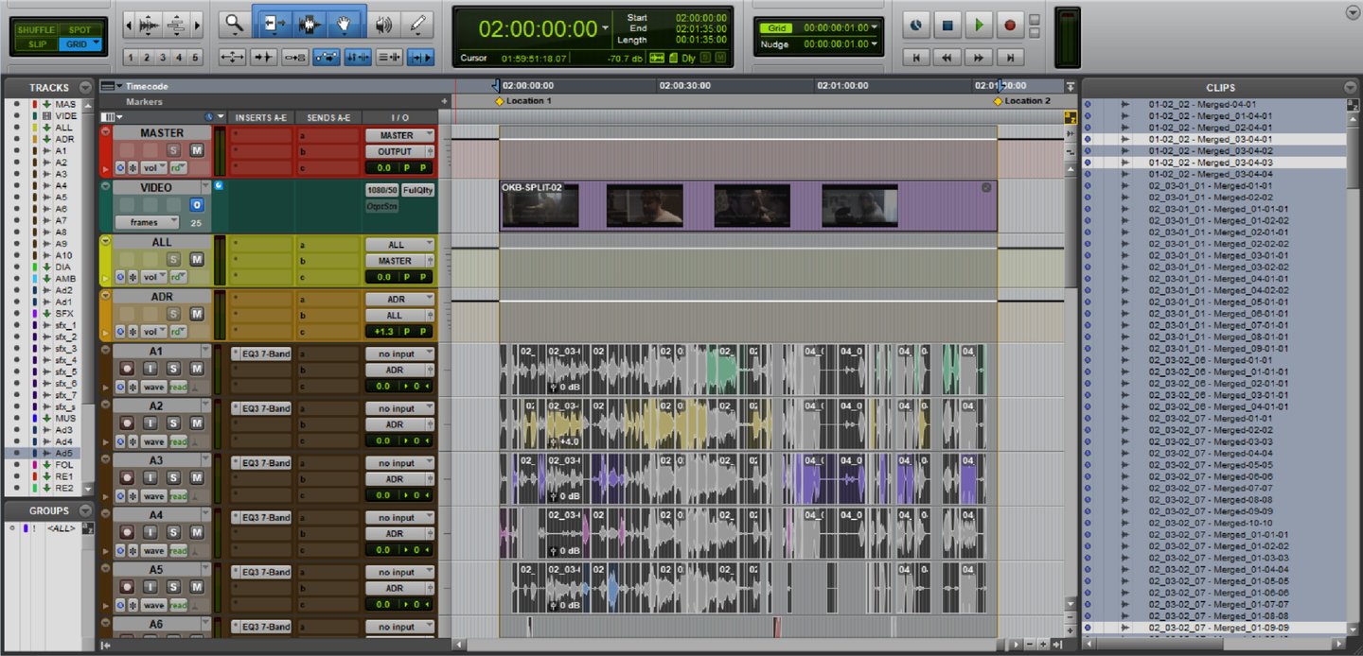The image size is (1363, 656).
Task: Toggle Tab to Transients icon
Action: [264, 58]
